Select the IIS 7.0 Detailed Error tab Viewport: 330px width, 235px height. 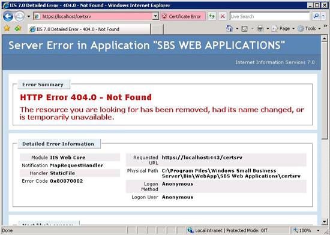pos(89,29)
